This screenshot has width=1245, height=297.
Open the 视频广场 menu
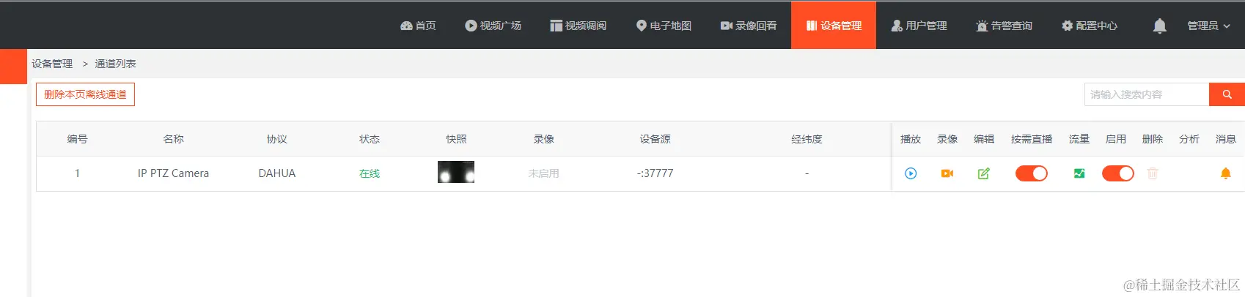click(x=493, y=26)
